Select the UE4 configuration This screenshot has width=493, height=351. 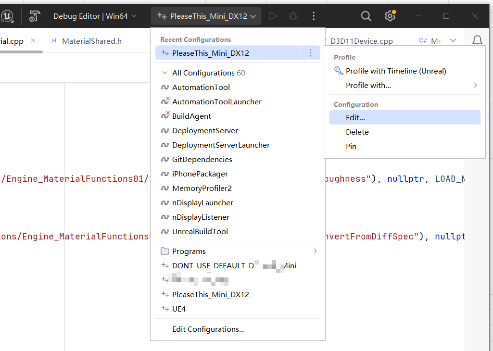click(x=238, y=309)
